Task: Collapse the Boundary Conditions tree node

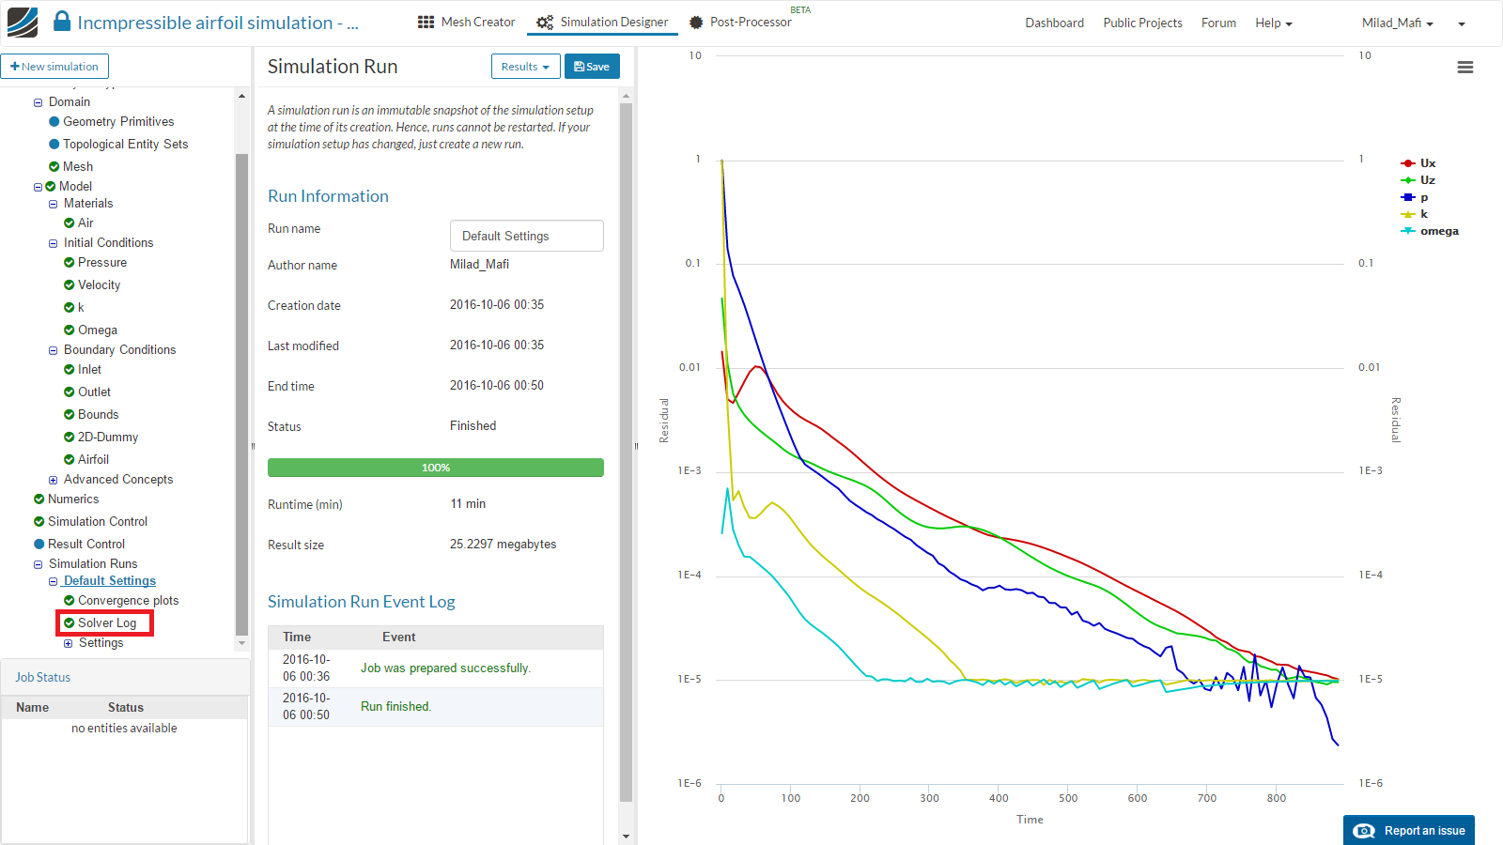Action: click(54, 350)
